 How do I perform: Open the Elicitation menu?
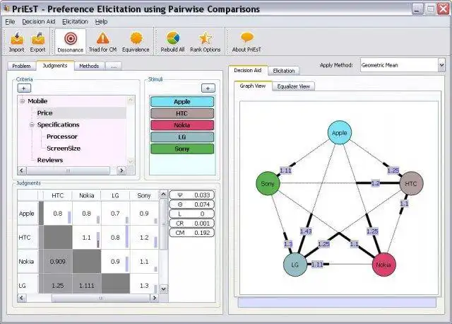(x=75, y=22)
